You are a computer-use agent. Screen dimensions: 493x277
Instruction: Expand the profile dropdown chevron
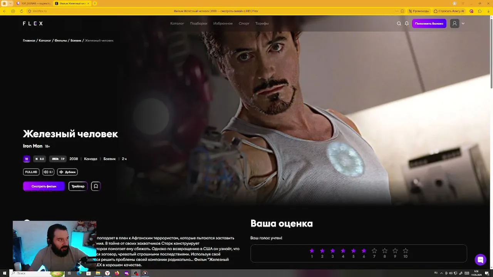(x=463, y=23)
